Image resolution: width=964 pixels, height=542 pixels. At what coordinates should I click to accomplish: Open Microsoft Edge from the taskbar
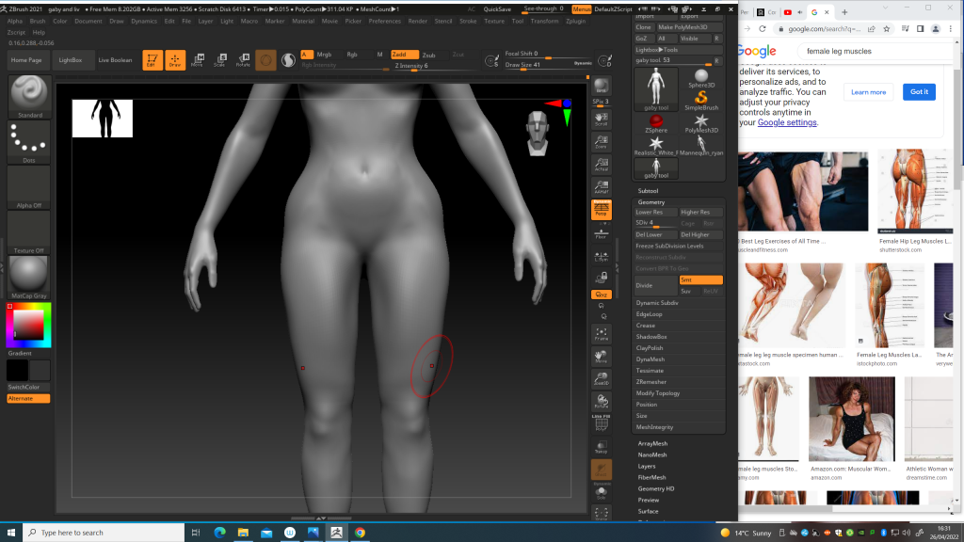pos(219,533)
